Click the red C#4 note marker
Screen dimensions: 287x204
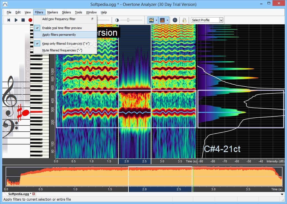[26, 113]
